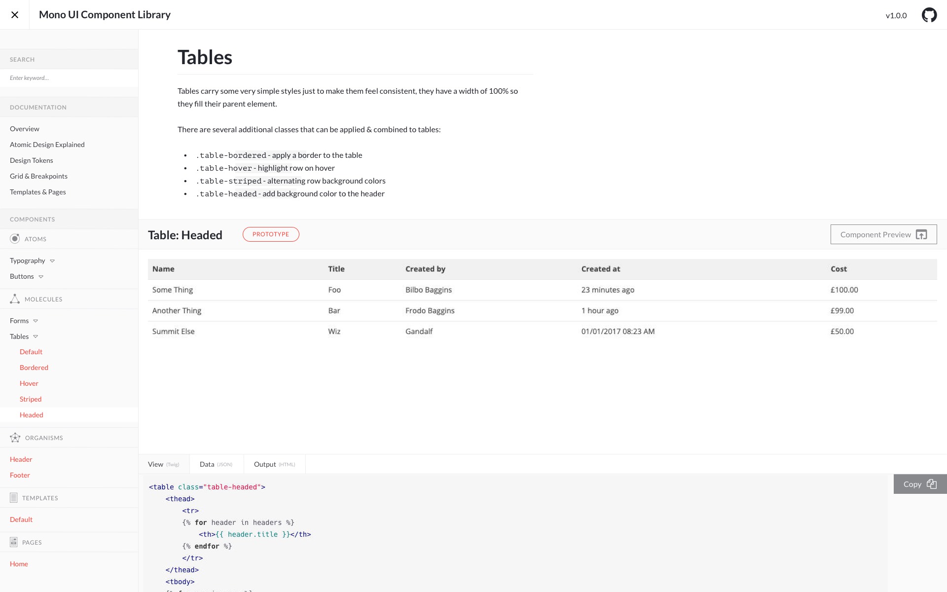
Task: Open Component Preview in new window
Action: 883,234
